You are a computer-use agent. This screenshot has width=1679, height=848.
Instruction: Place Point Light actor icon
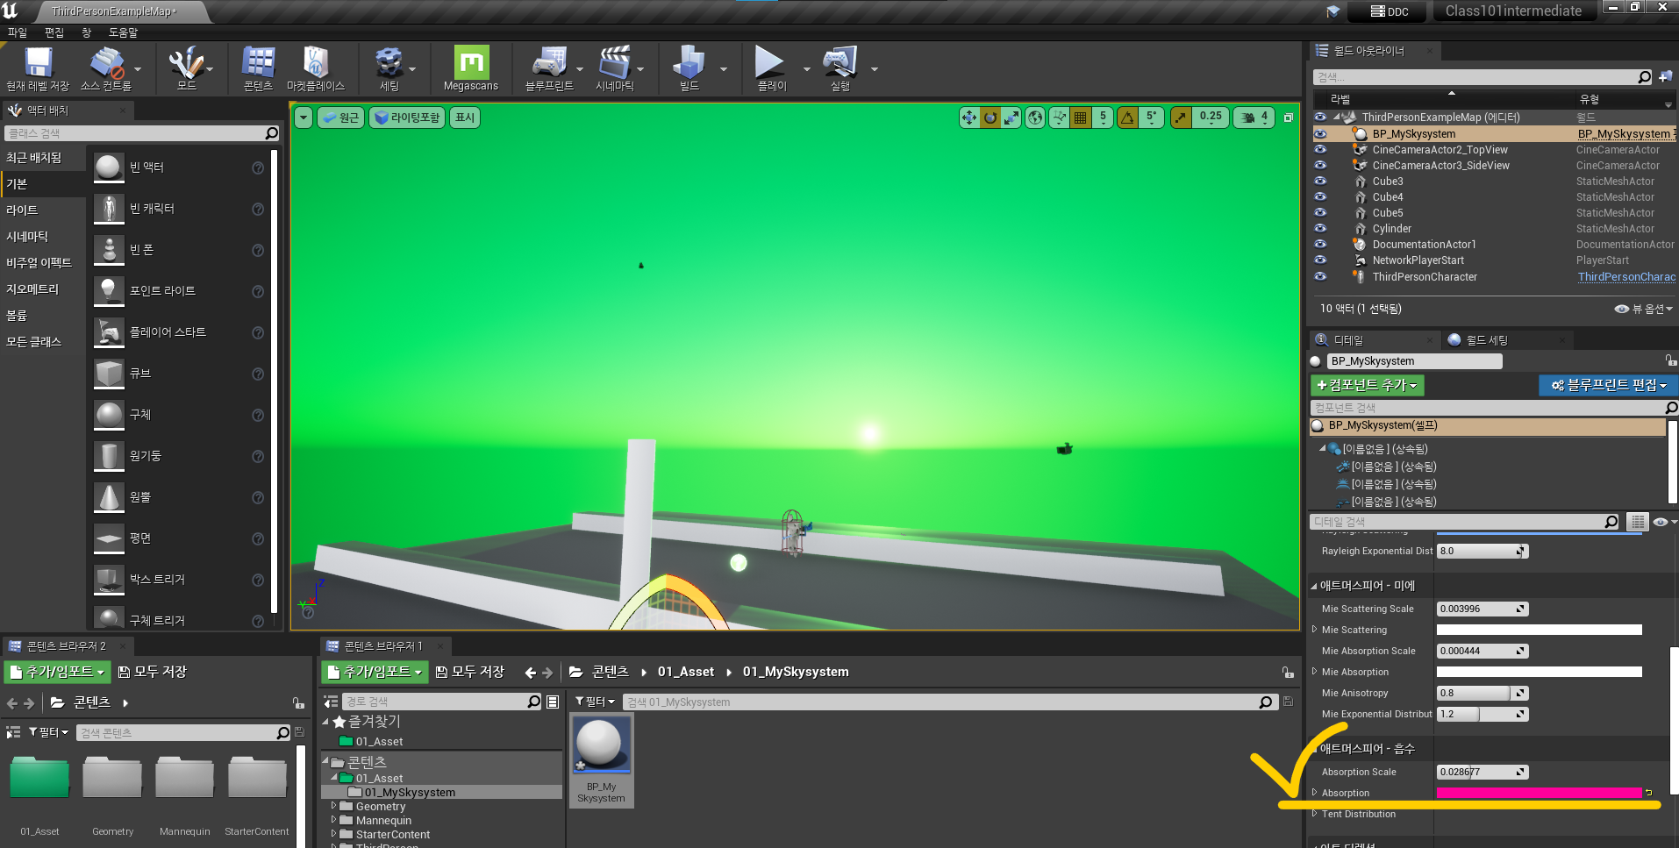tap(109, 291)
